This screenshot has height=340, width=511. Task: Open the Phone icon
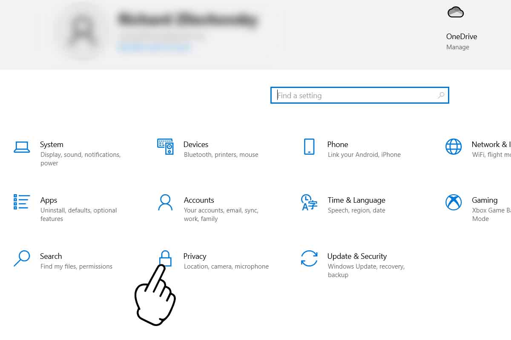309,147
